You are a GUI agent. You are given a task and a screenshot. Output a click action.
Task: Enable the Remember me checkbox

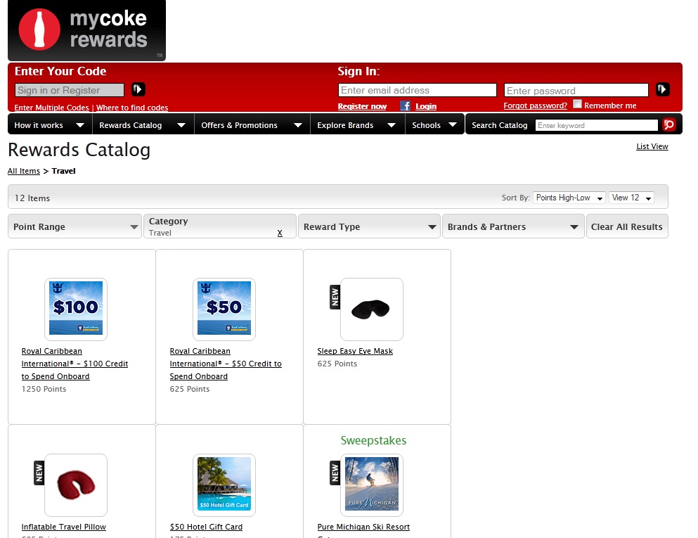(x=577, y=104)
